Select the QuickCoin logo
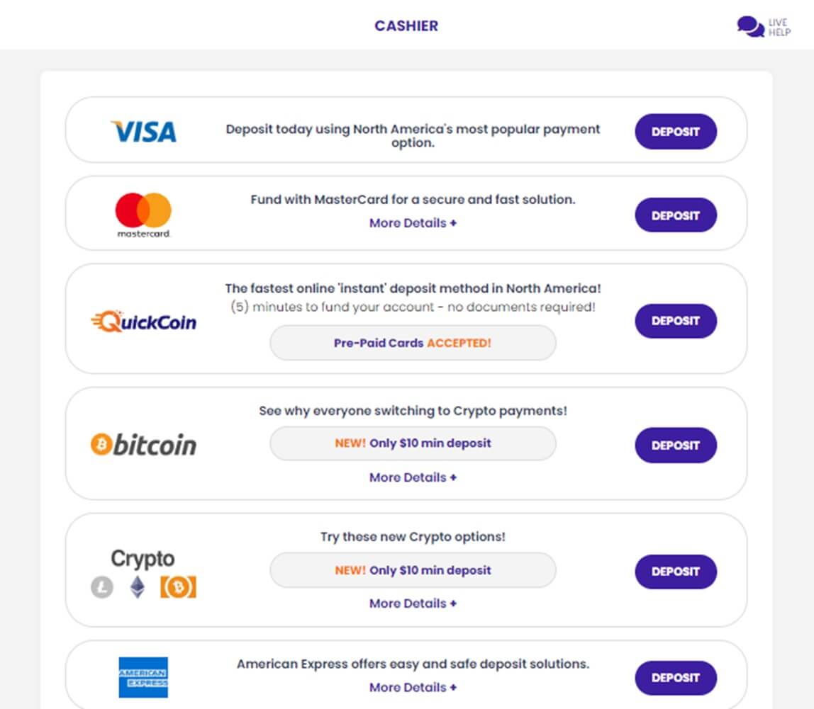This screenshot has height=709, width=814. 144,322
